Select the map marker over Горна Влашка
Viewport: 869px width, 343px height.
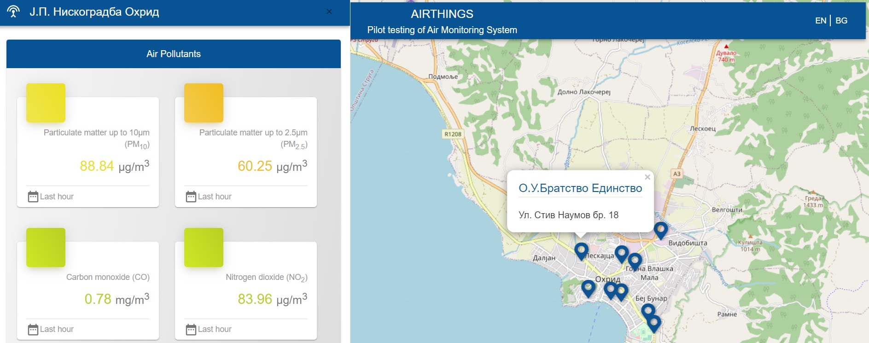point(635,261)
